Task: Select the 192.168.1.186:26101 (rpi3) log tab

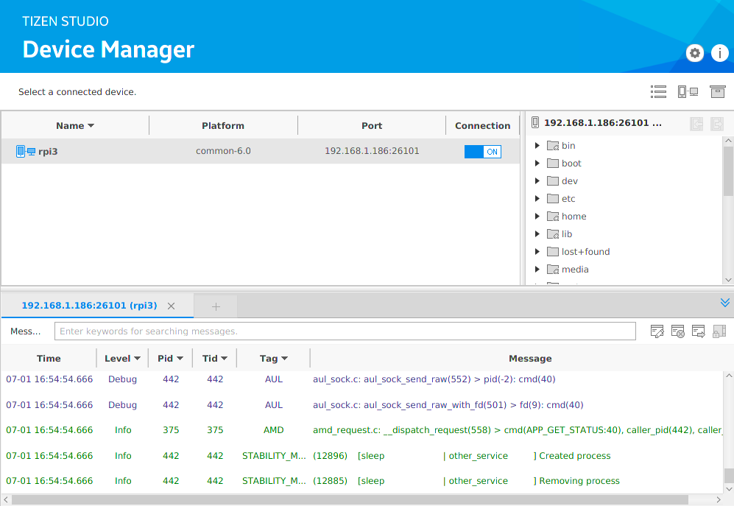Action: coord(89,306)
